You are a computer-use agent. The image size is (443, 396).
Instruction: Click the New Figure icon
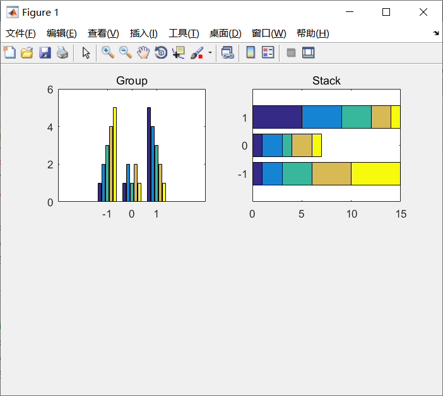[9, 52]
